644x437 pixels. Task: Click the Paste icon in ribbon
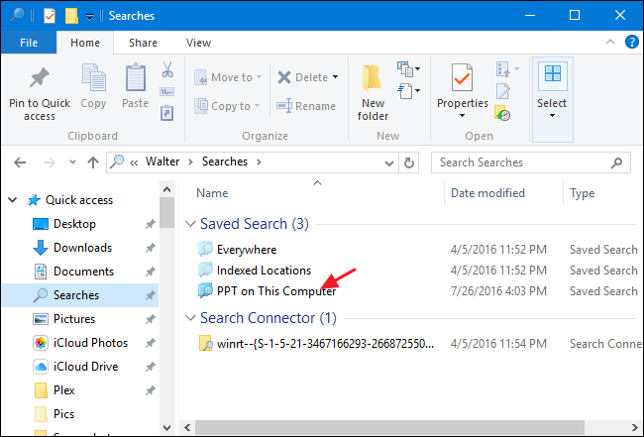click(x=136, y=87)
